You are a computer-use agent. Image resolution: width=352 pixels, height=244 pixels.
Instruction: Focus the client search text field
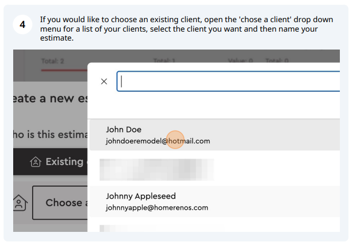pos(228,81)
